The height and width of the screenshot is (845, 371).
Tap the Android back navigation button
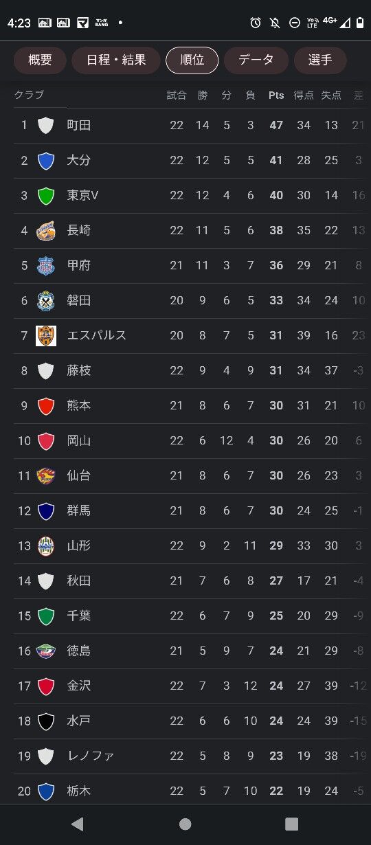point(78,824)
